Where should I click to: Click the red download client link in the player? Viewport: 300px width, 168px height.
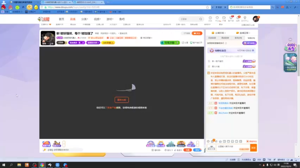point(111,108)
